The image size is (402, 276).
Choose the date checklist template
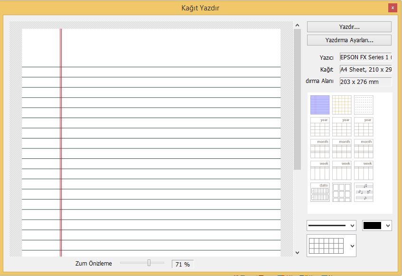[x=320, y=192]
